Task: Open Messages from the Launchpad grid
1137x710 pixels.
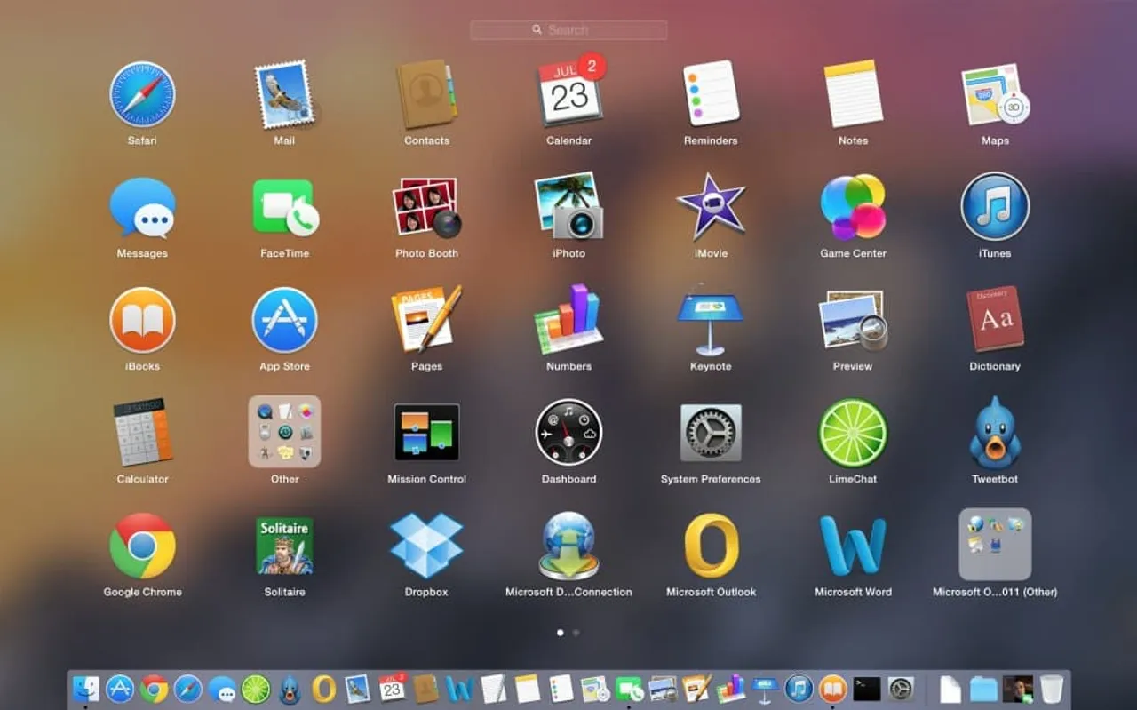Action: click(x=142, y=207)
